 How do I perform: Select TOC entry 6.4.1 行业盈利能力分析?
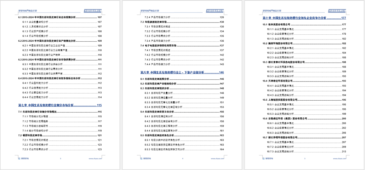tap(62, 83)
